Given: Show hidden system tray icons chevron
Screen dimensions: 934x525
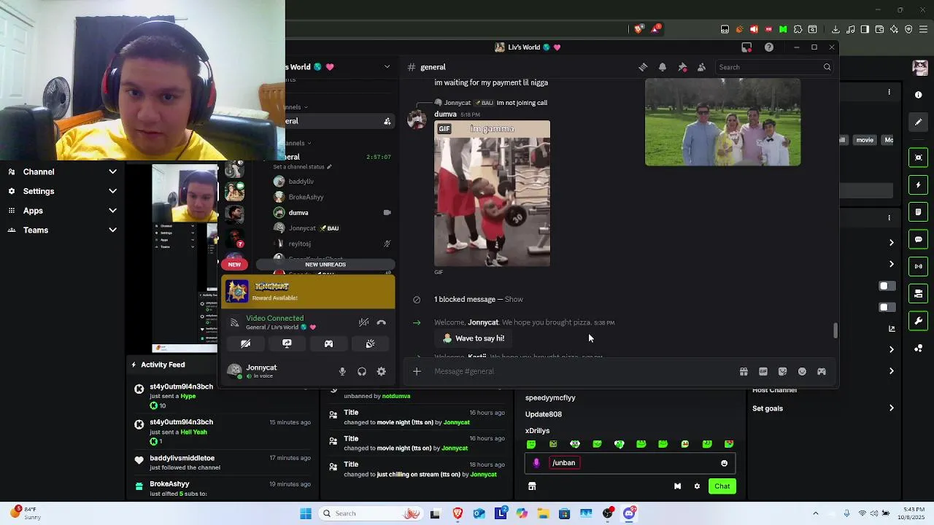Looking at the screenshot, I should point(816,513).
